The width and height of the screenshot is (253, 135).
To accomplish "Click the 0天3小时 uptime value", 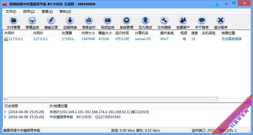I will point(122,39).
